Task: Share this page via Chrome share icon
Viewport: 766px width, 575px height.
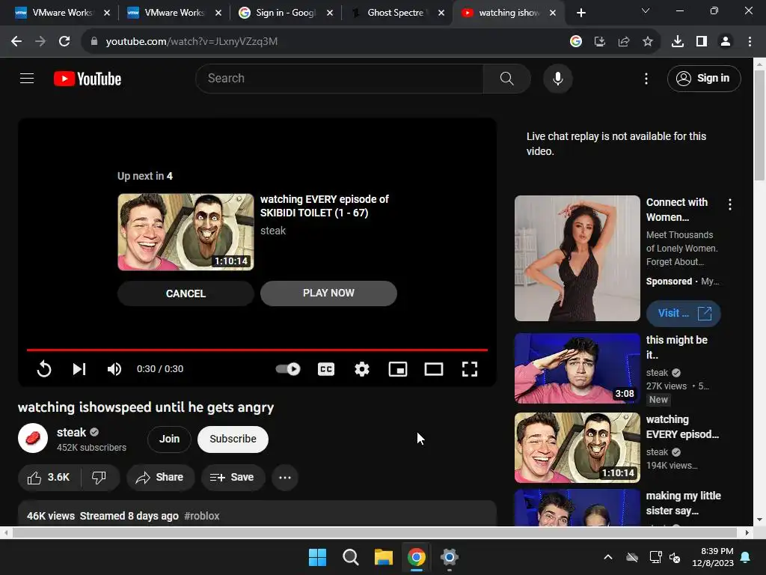Action: [x=624, y=42]
